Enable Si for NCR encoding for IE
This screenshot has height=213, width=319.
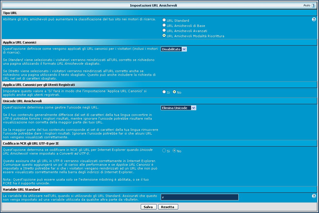coord(164,151)
